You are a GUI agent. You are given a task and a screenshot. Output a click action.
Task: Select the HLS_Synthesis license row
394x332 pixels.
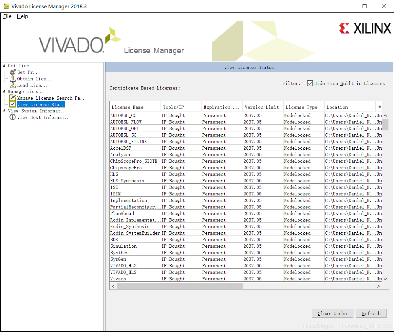click(x=246, y=181)
